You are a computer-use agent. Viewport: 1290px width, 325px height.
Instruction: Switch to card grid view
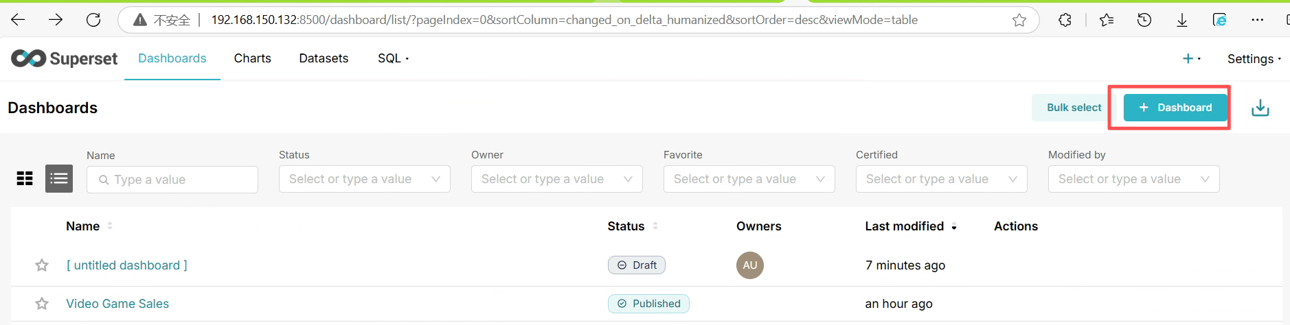pos(25,179)
